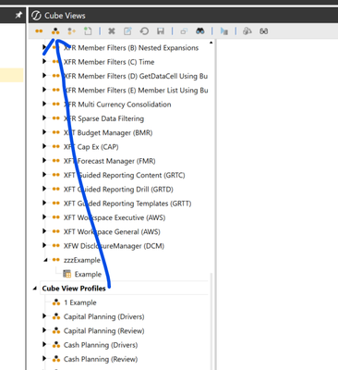Click the Copy overlapping squares icon
The height and width of the screenshot is (370, 338).
pyautogui.click(x=184, y=31)
